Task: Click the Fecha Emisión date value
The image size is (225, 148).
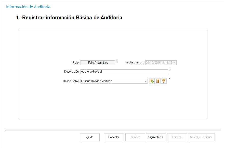Action: tap(159, 63)
